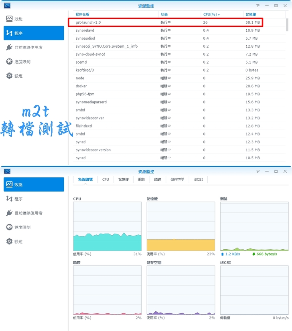Viewport: 292px width, 331px height.
Task: Open 設定 gear in the lower window sidebar
Action: pos(10,242)
